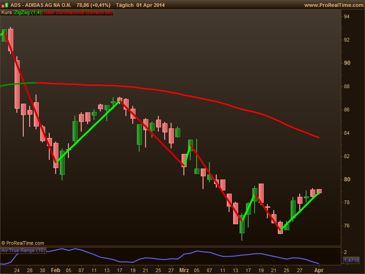
Task: Click the ADS - ADIDAS AG NA O.N. title
Action: (41, 5)
